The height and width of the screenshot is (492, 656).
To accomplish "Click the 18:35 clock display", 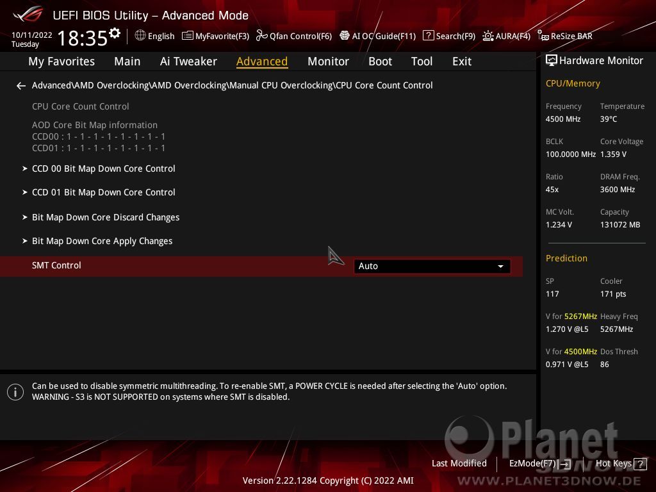I will 83,38.
